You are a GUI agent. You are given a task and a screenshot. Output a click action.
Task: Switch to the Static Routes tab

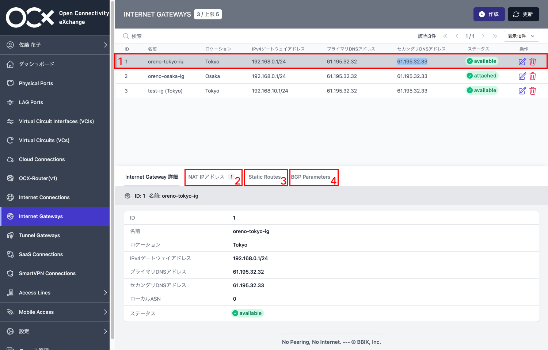point(265,177)
